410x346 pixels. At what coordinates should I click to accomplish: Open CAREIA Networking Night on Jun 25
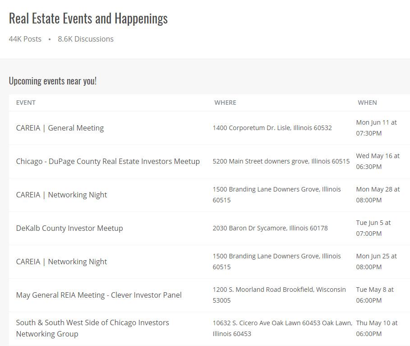(x=61, y=262)
